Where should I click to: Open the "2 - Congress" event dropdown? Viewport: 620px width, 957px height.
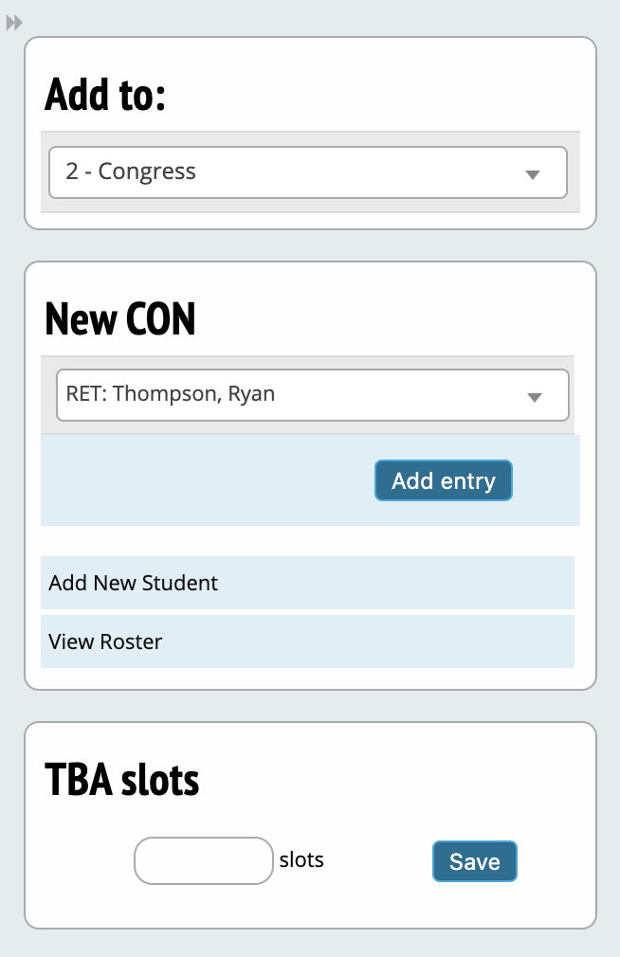[307, 172]
